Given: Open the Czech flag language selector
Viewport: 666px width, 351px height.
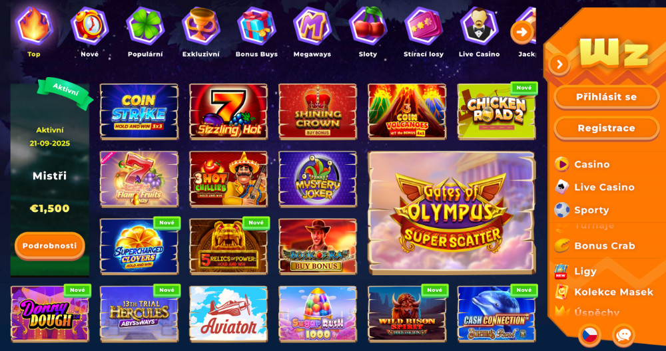Looking at the screenshot, I should pyautogui.click(x=589, y=335).
